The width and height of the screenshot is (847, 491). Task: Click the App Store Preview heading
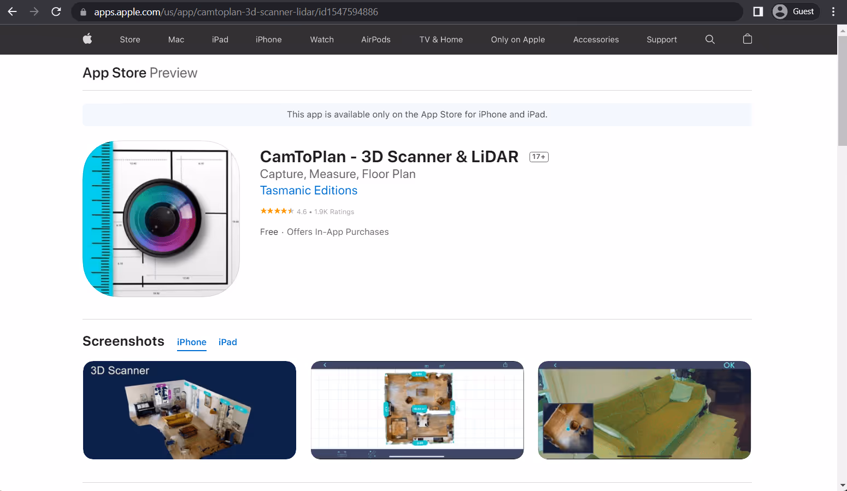pos(140,73)
